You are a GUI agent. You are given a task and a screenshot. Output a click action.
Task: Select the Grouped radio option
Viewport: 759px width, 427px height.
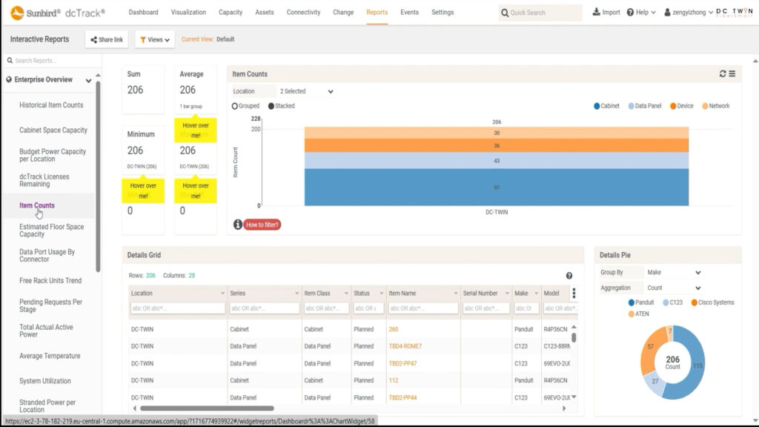coord(236,106)
